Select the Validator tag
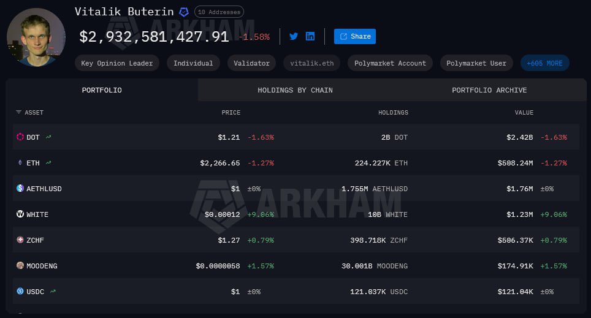591x318 pixels. [251, 63]
